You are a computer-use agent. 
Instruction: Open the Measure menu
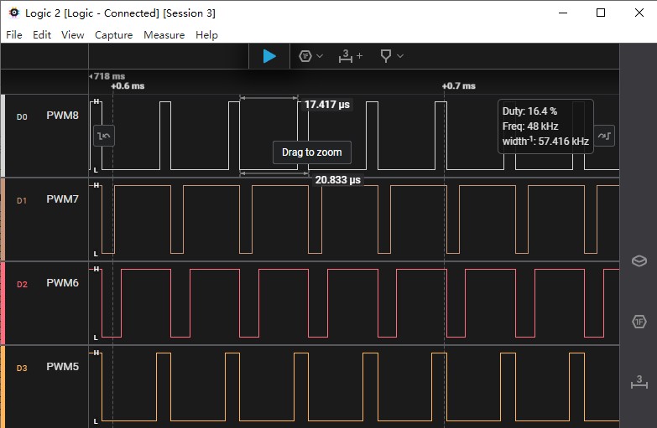point(164,34)
